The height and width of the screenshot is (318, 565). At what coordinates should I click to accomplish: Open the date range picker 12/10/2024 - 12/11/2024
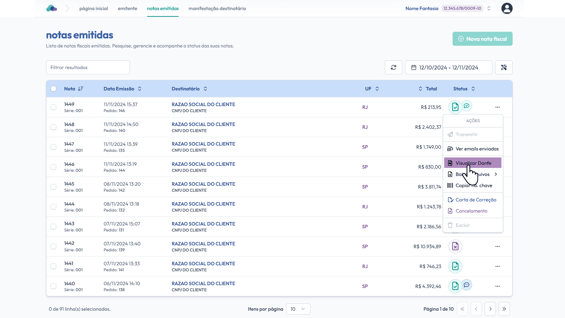pyautogui.click(x=448, y=67)
